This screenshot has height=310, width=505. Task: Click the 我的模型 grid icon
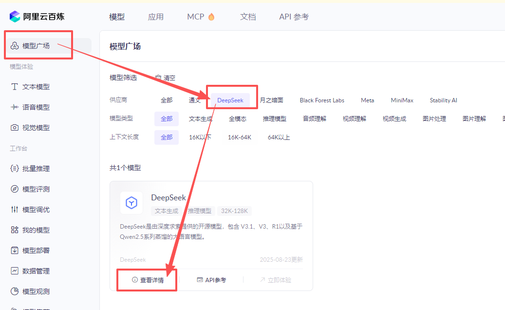coord(15,230)
